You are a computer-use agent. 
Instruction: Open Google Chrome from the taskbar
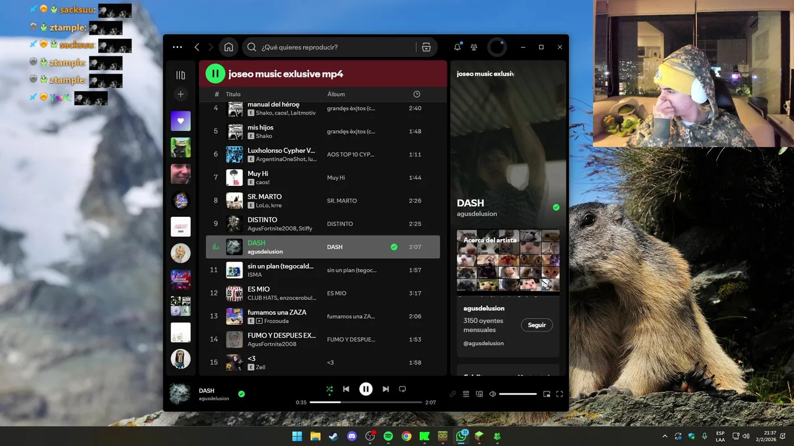[x=406, y=436]
